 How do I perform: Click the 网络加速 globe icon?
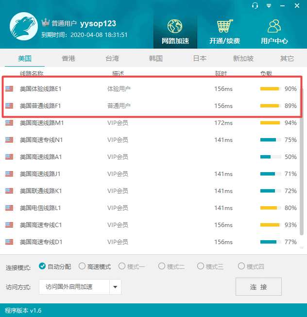click(x=175, y=26)
